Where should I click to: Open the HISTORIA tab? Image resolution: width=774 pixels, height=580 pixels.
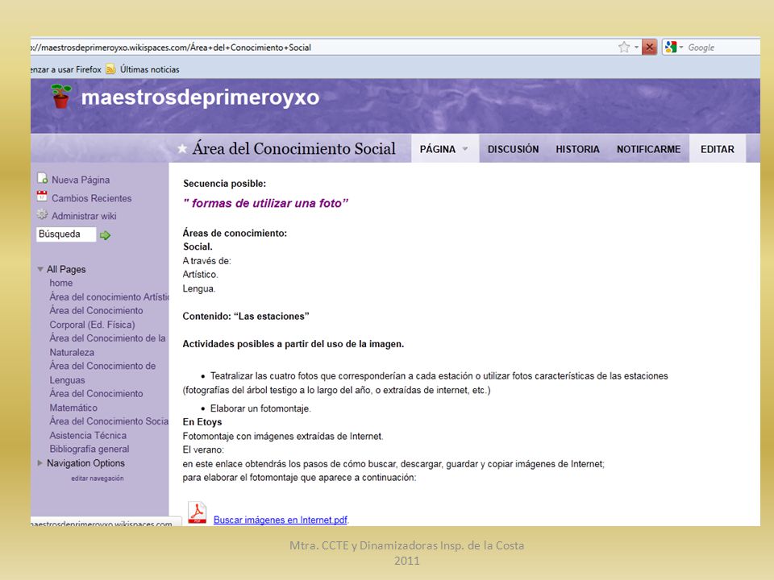pos(577,149)
